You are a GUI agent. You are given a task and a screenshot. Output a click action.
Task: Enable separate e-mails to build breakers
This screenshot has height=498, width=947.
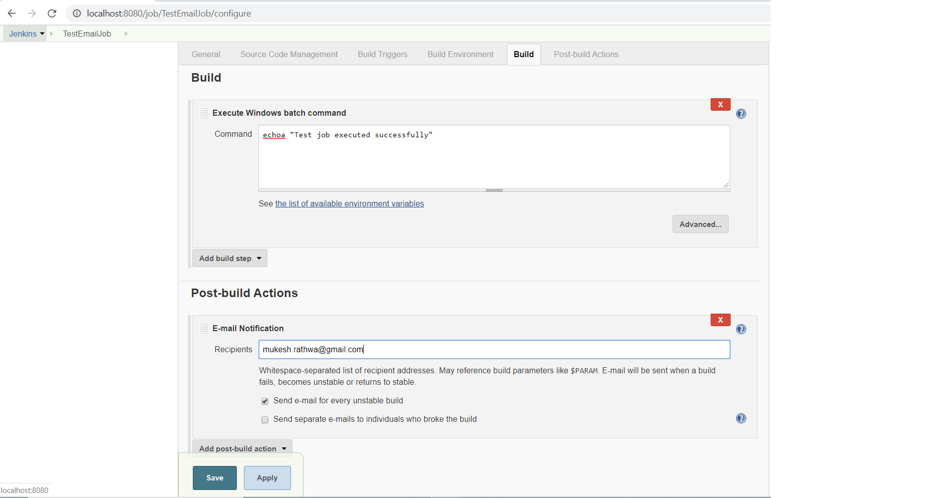click(264, 419)
